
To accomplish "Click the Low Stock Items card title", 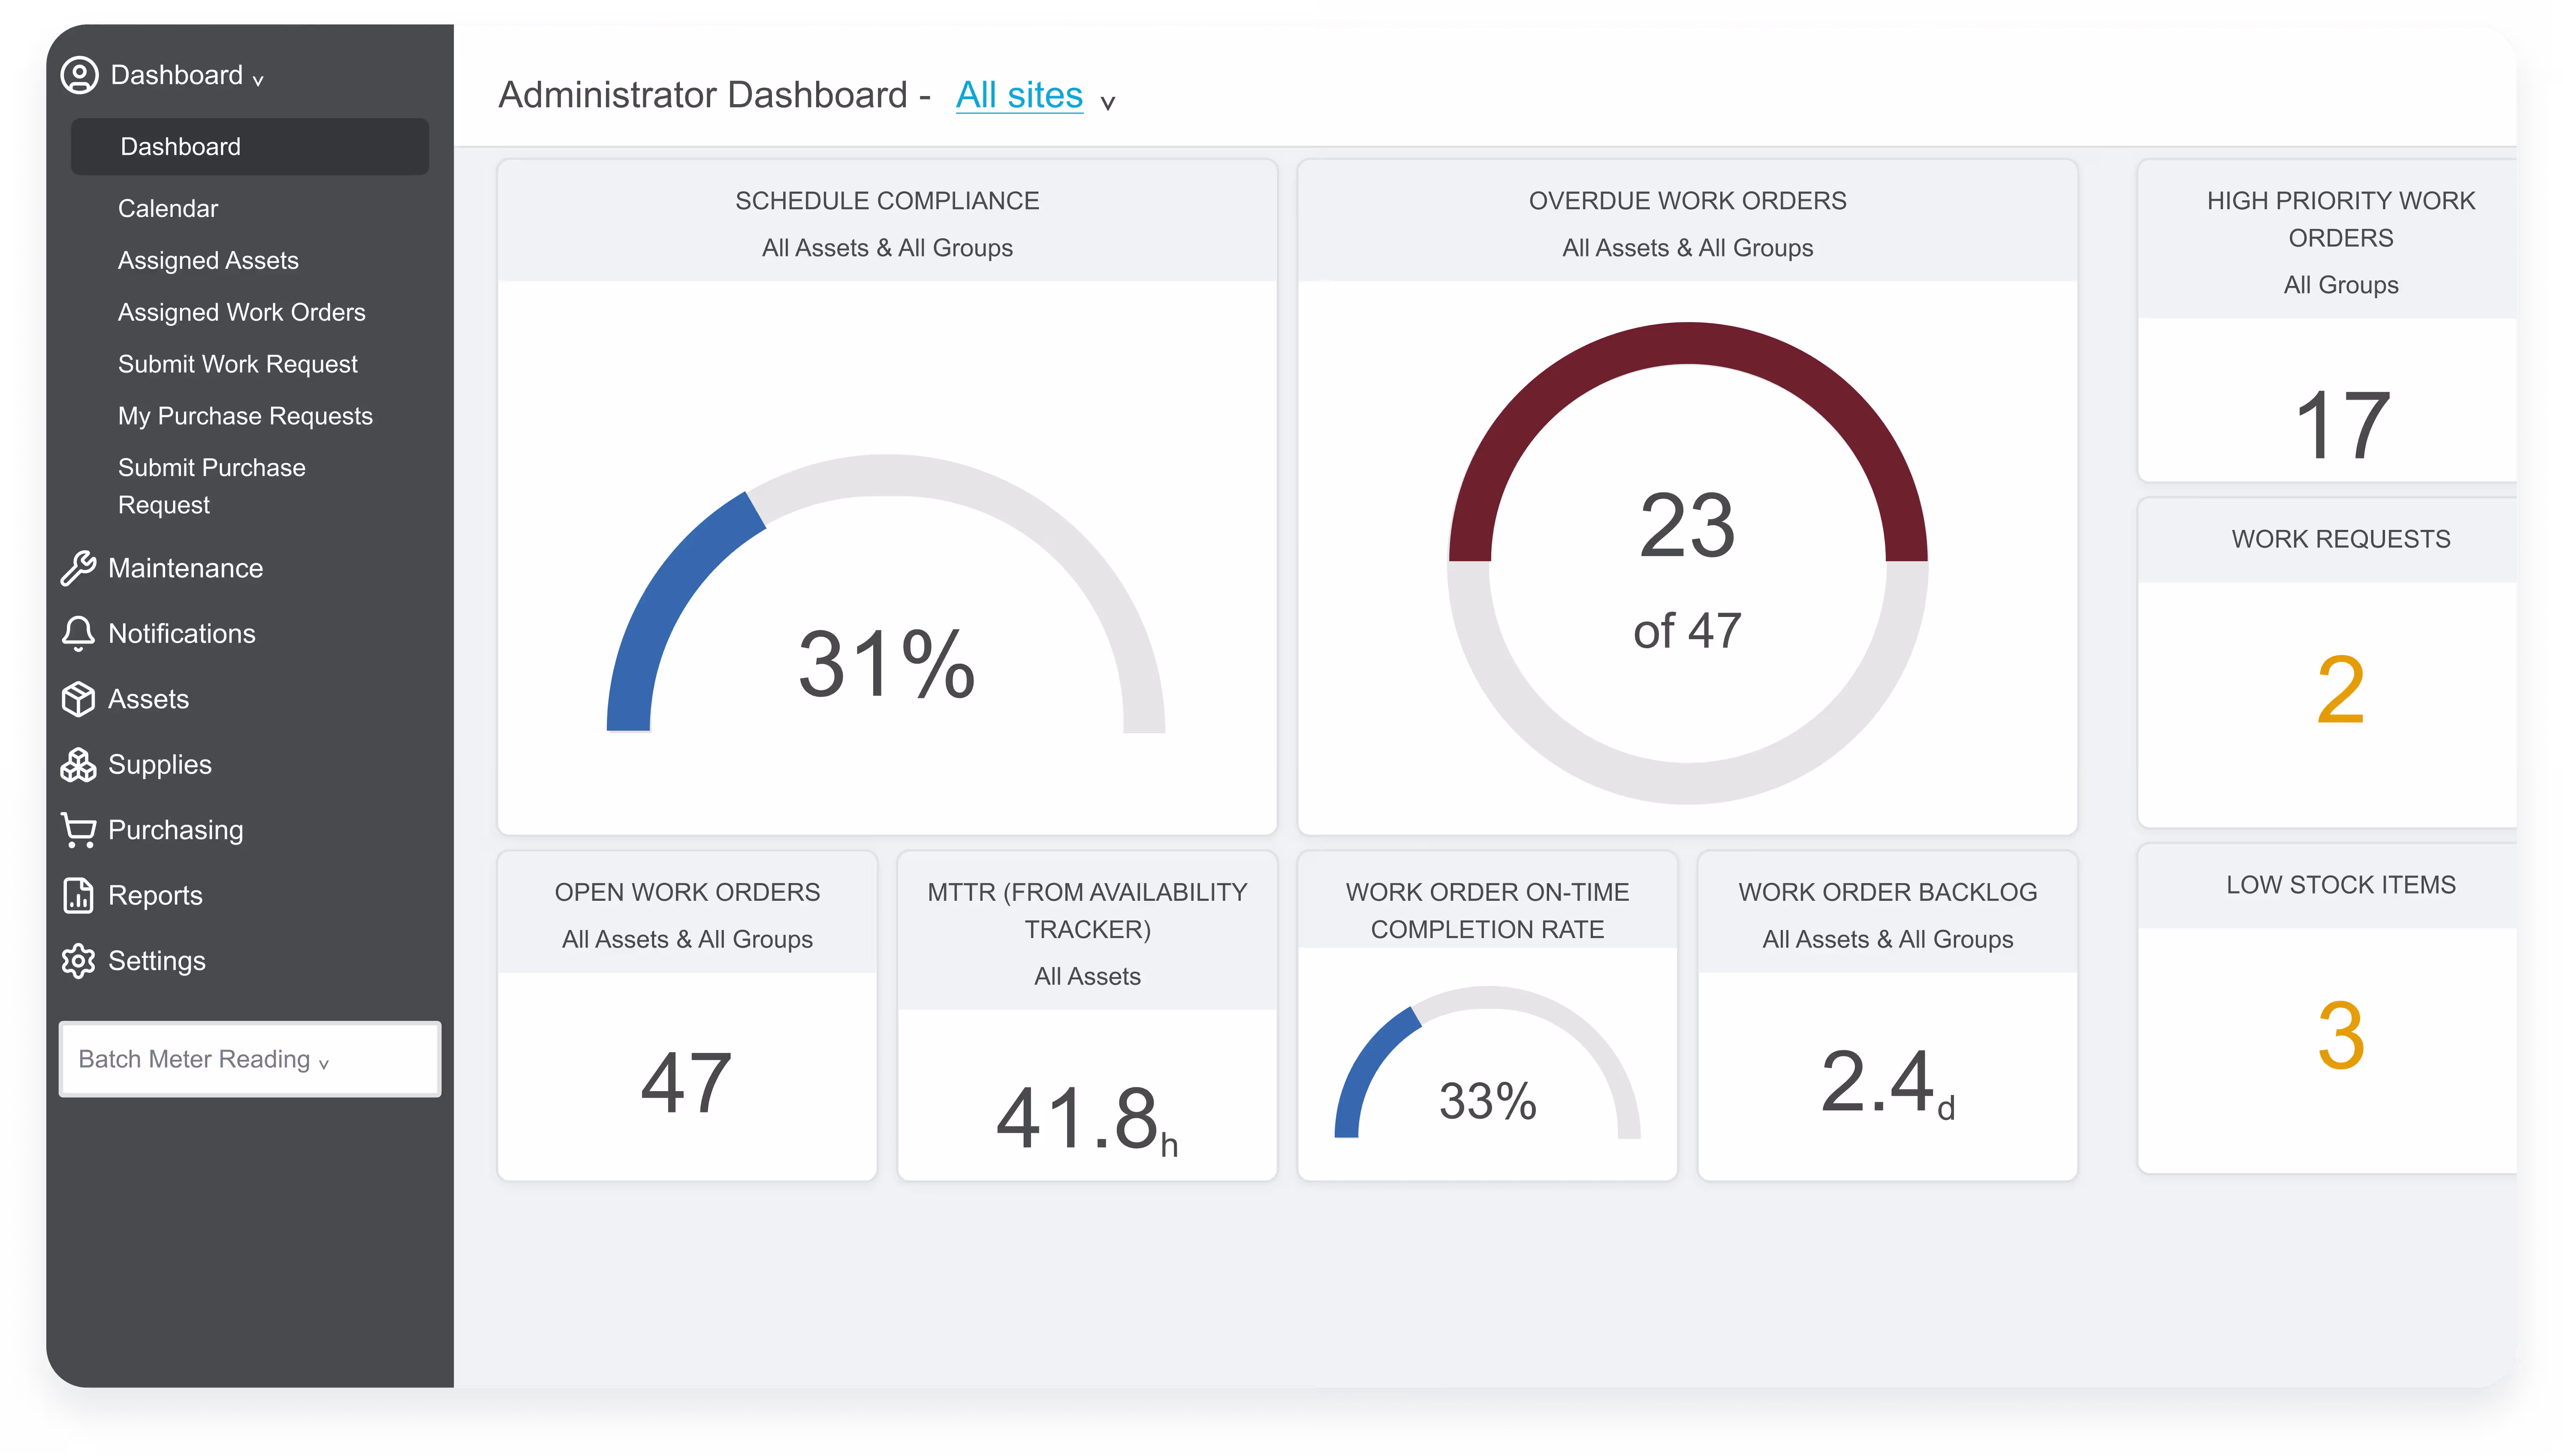I will (2340, 885).
